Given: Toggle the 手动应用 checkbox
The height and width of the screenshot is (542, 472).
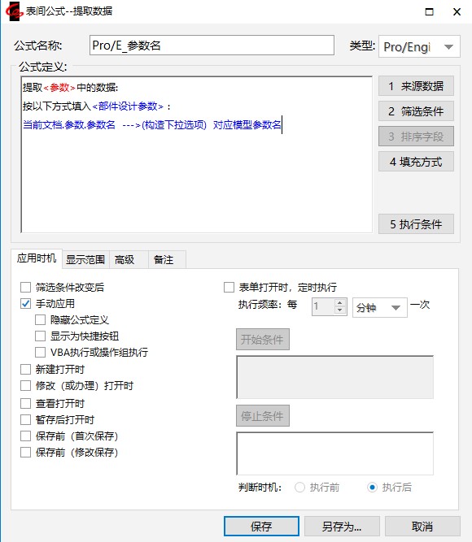Looking at the screenshot, I should click(25, 303).
